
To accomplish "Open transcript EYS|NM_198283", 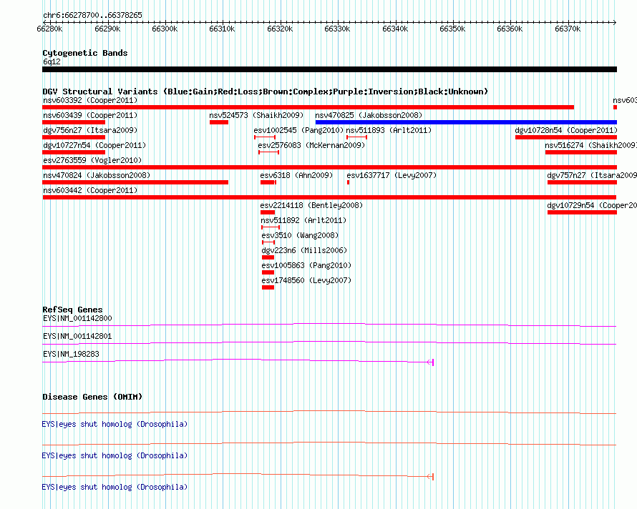I will (x=71, y=355).
